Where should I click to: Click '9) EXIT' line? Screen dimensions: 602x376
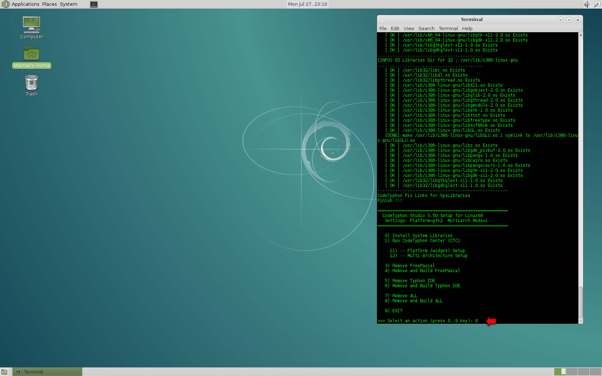[x=393, y=311]
